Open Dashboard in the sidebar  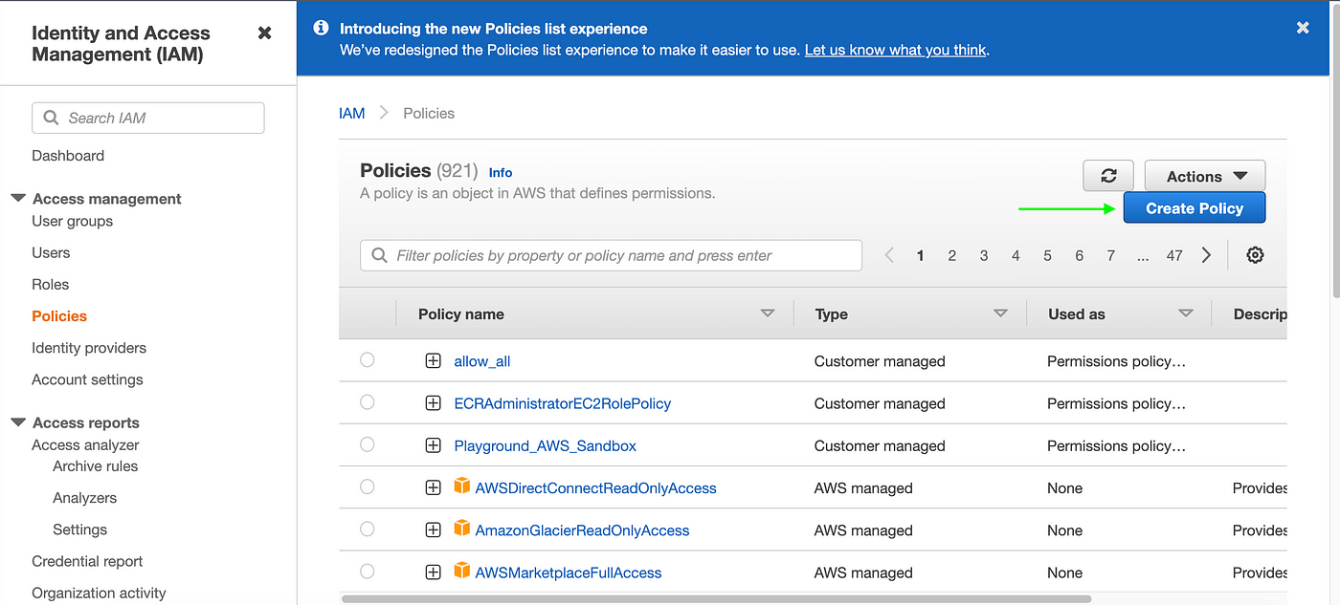(68, 155)
